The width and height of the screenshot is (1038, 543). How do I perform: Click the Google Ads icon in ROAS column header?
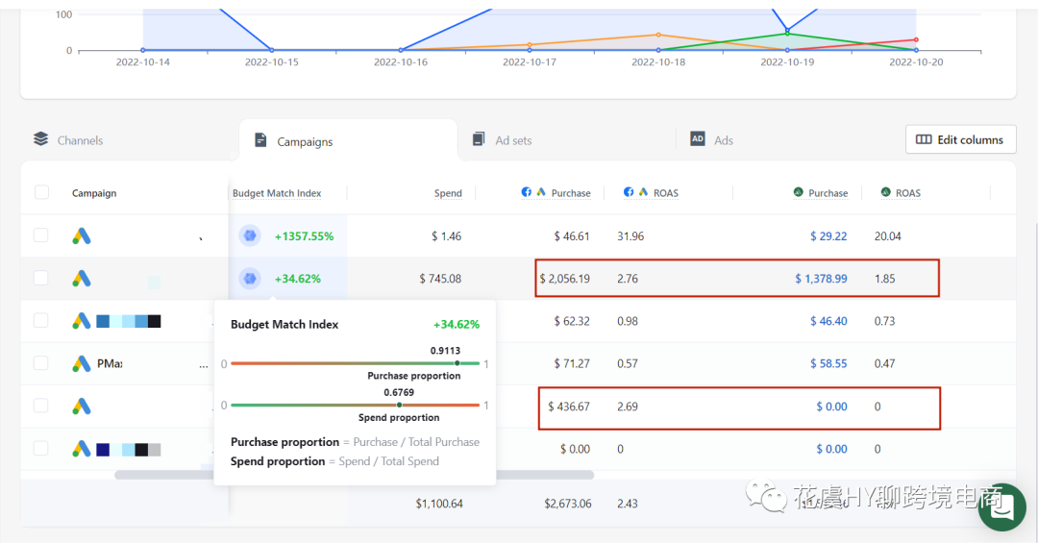(643, 192)
